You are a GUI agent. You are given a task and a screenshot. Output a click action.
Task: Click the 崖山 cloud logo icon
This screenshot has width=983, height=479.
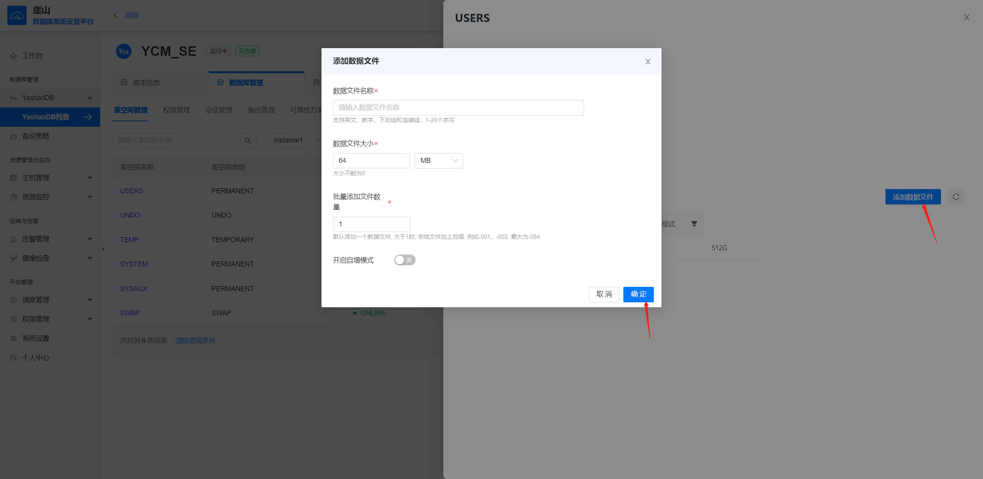coord(17,16)
